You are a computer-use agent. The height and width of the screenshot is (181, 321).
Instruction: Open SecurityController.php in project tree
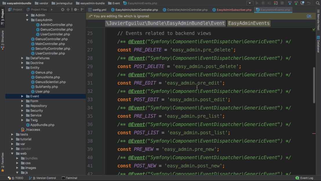(x=51, y=48)
